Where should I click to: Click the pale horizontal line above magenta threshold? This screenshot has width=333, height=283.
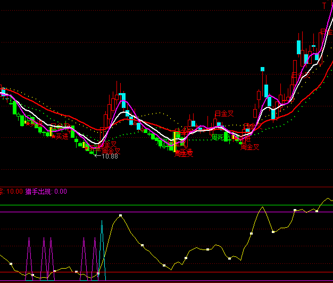[x=160, y=205]
